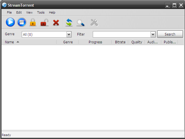Screen dimensions: 185x139
Task: Open settings with the crossed tools icon
Action: click(x=94, y=22)
